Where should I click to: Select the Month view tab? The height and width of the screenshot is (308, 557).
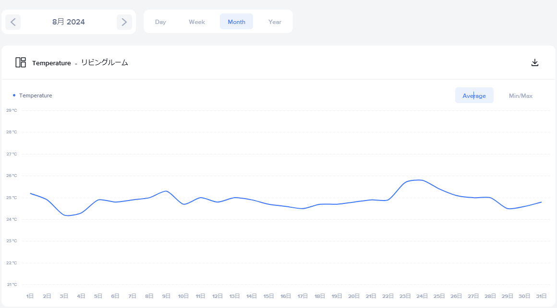point(236,22)
